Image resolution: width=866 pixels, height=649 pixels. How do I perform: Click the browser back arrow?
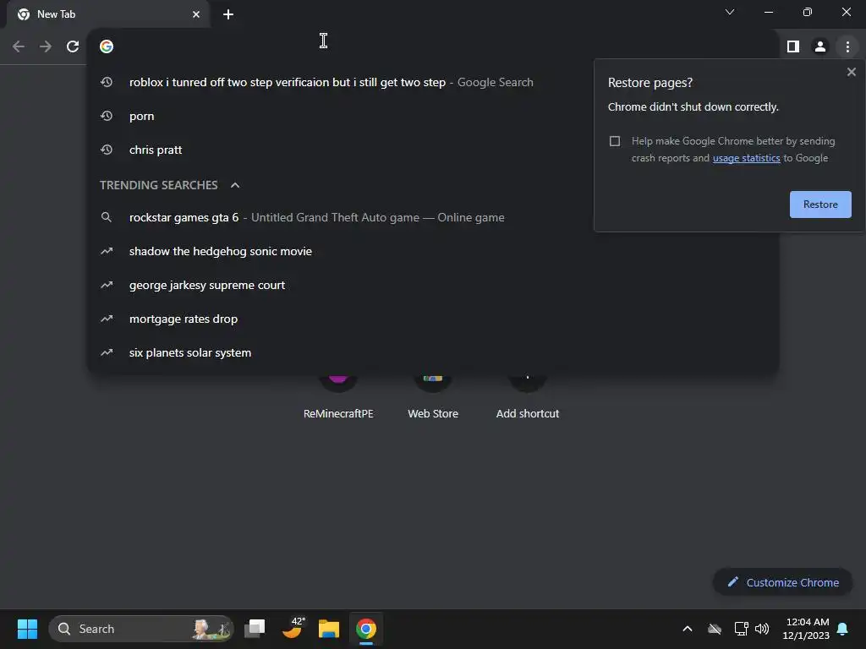(19, 47)
